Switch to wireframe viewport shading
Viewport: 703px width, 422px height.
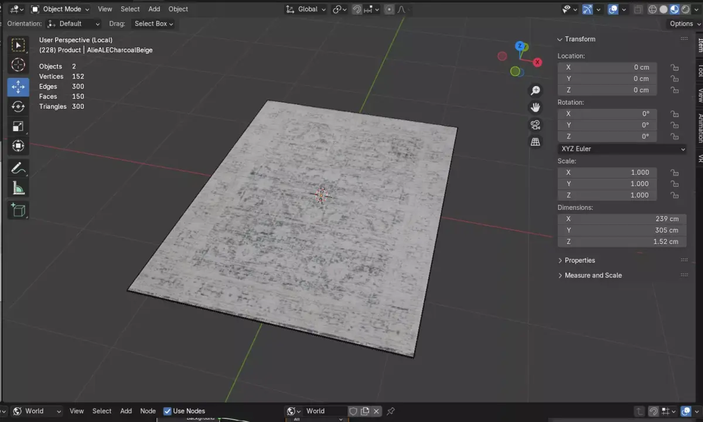coord(653,9)
